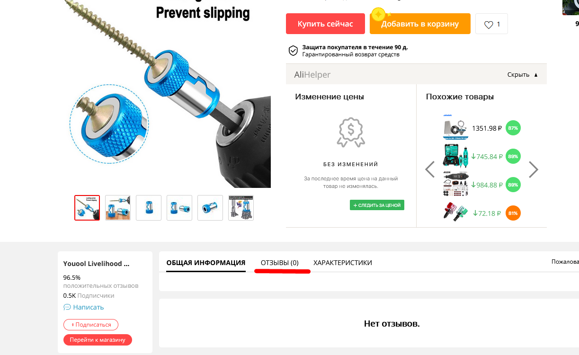Switch to the ХАРАКТЕРИСТИКИ tab
Viewport: 579px width, 355px height.
pos(343,263)
